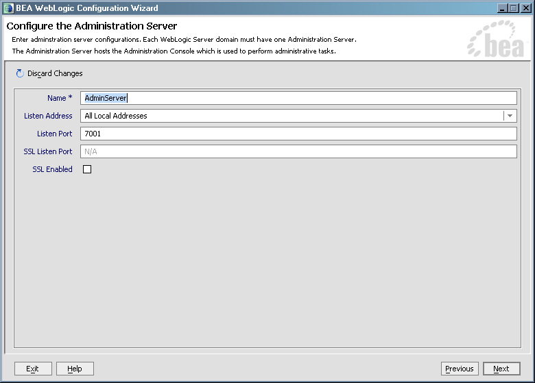Expand Listen Address dropdown arrow
The image size is (535, 383).
(510, 116)
